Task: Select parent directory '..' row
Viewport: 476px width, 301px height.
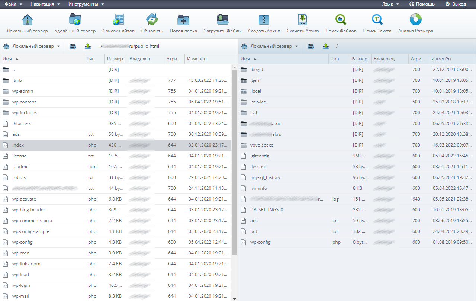Action: coord(116,70)
